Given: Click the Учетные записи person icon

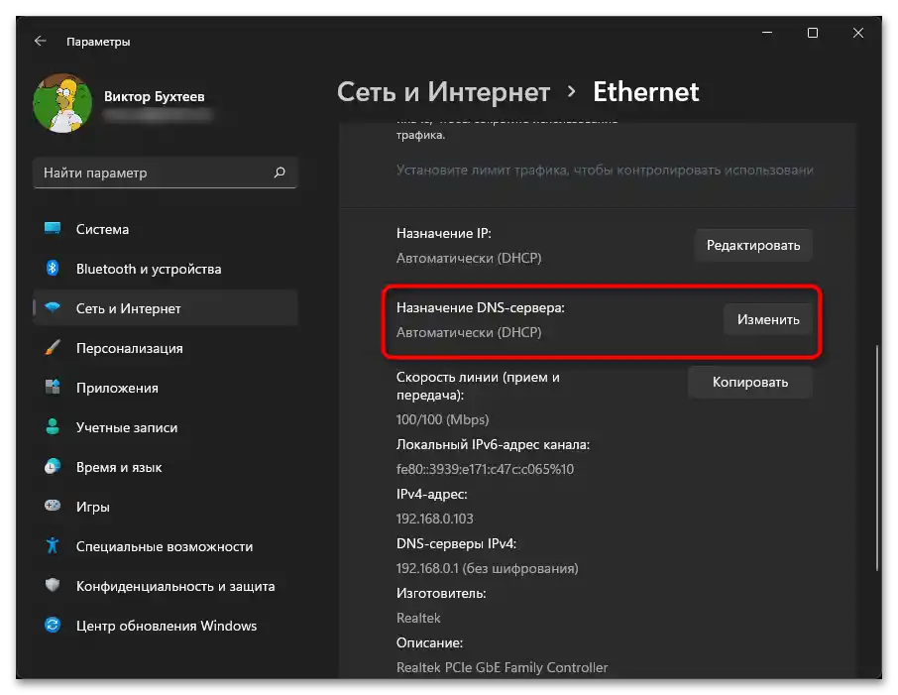Looking at the screenshot, I should pos(54,427).
